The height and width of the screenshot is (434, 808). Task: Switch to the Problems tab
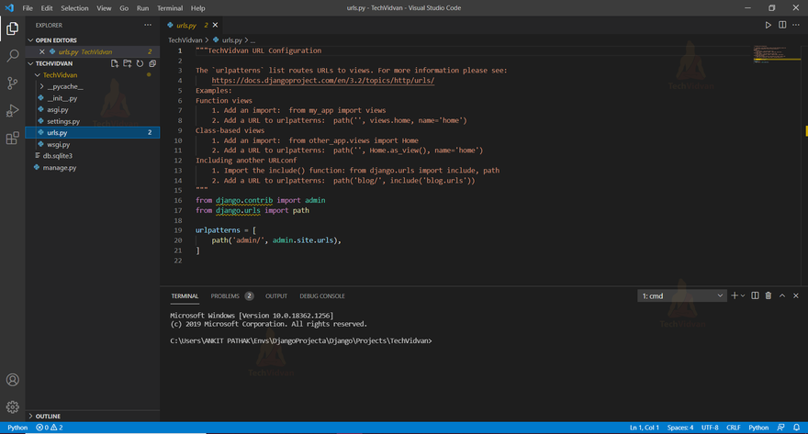(x=225, y=295)
